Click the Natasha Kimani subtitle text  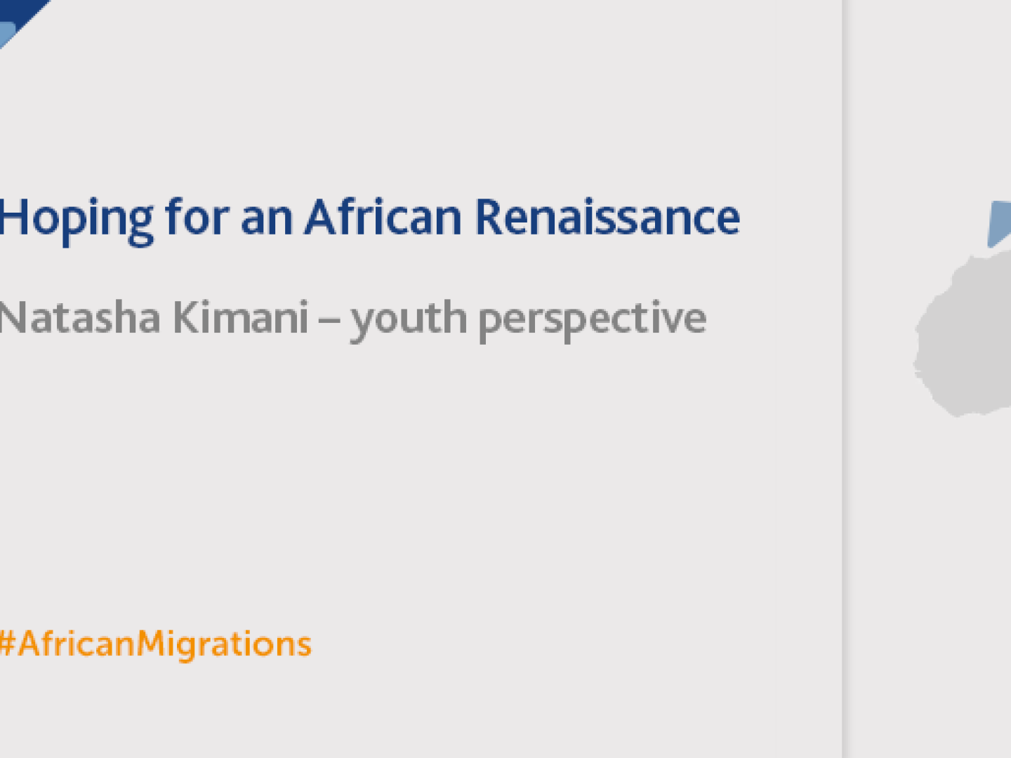352,319
